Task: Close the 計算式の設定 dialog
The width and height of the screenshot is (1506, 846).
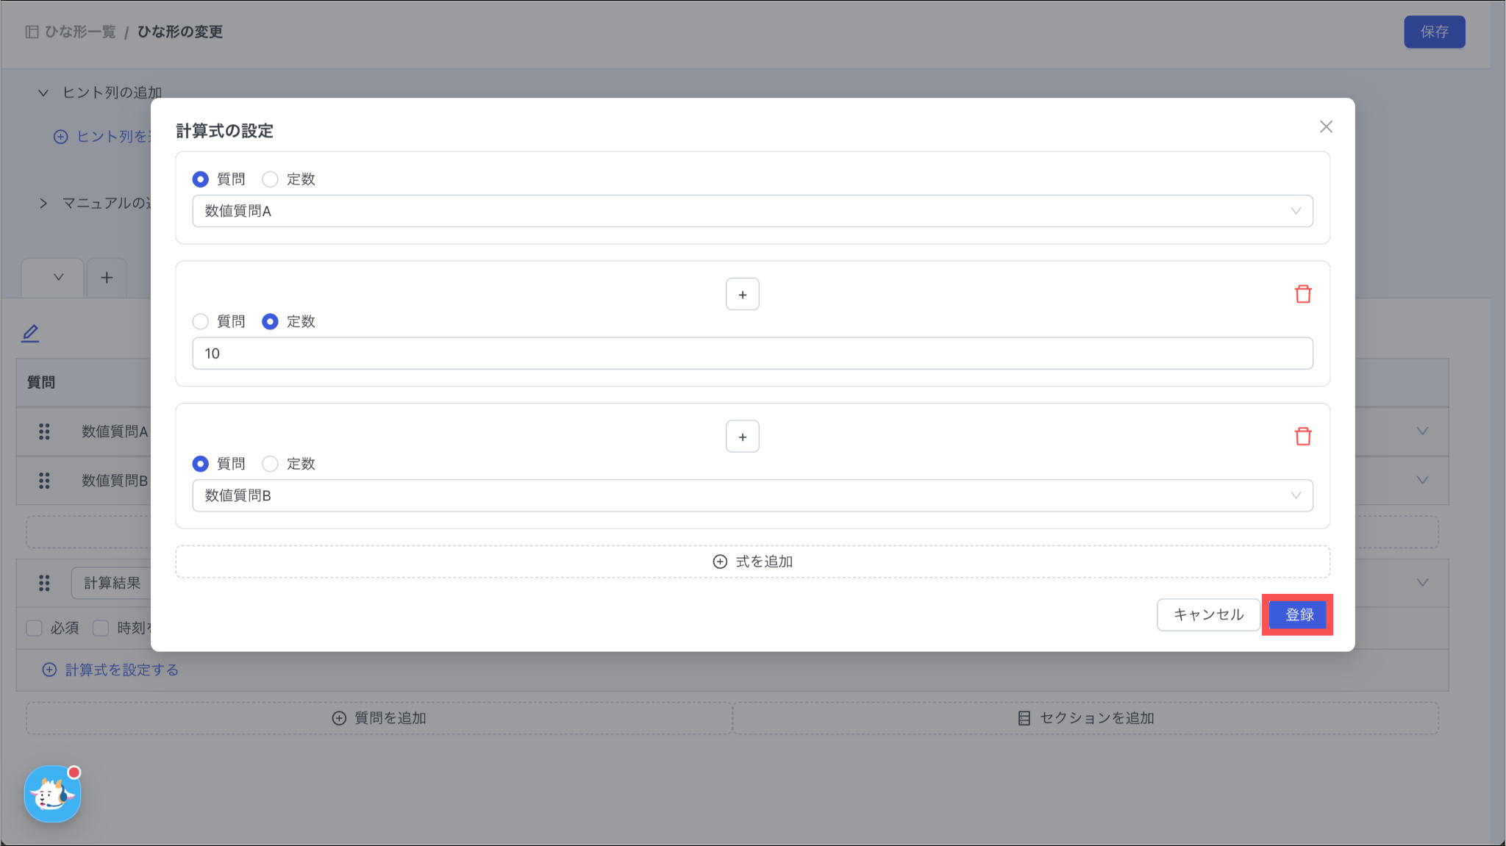Action: [x=1326, y=126]
